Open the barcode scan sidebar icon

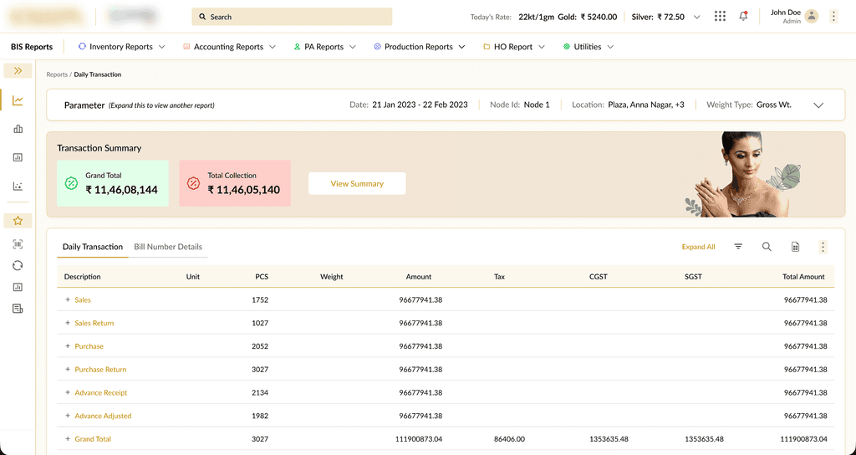(x=18, y=244)
